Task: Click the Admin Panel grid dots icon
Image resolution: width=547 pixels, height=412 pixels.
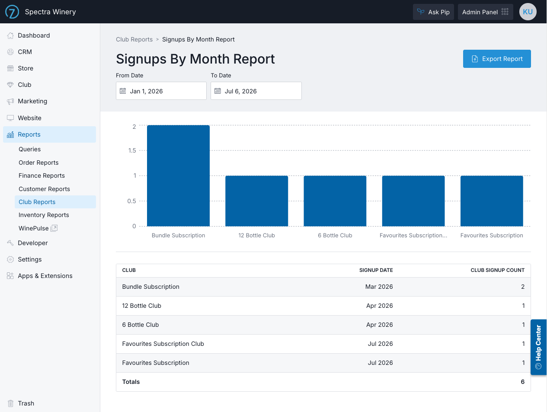Action: click(x=505, y=12)
